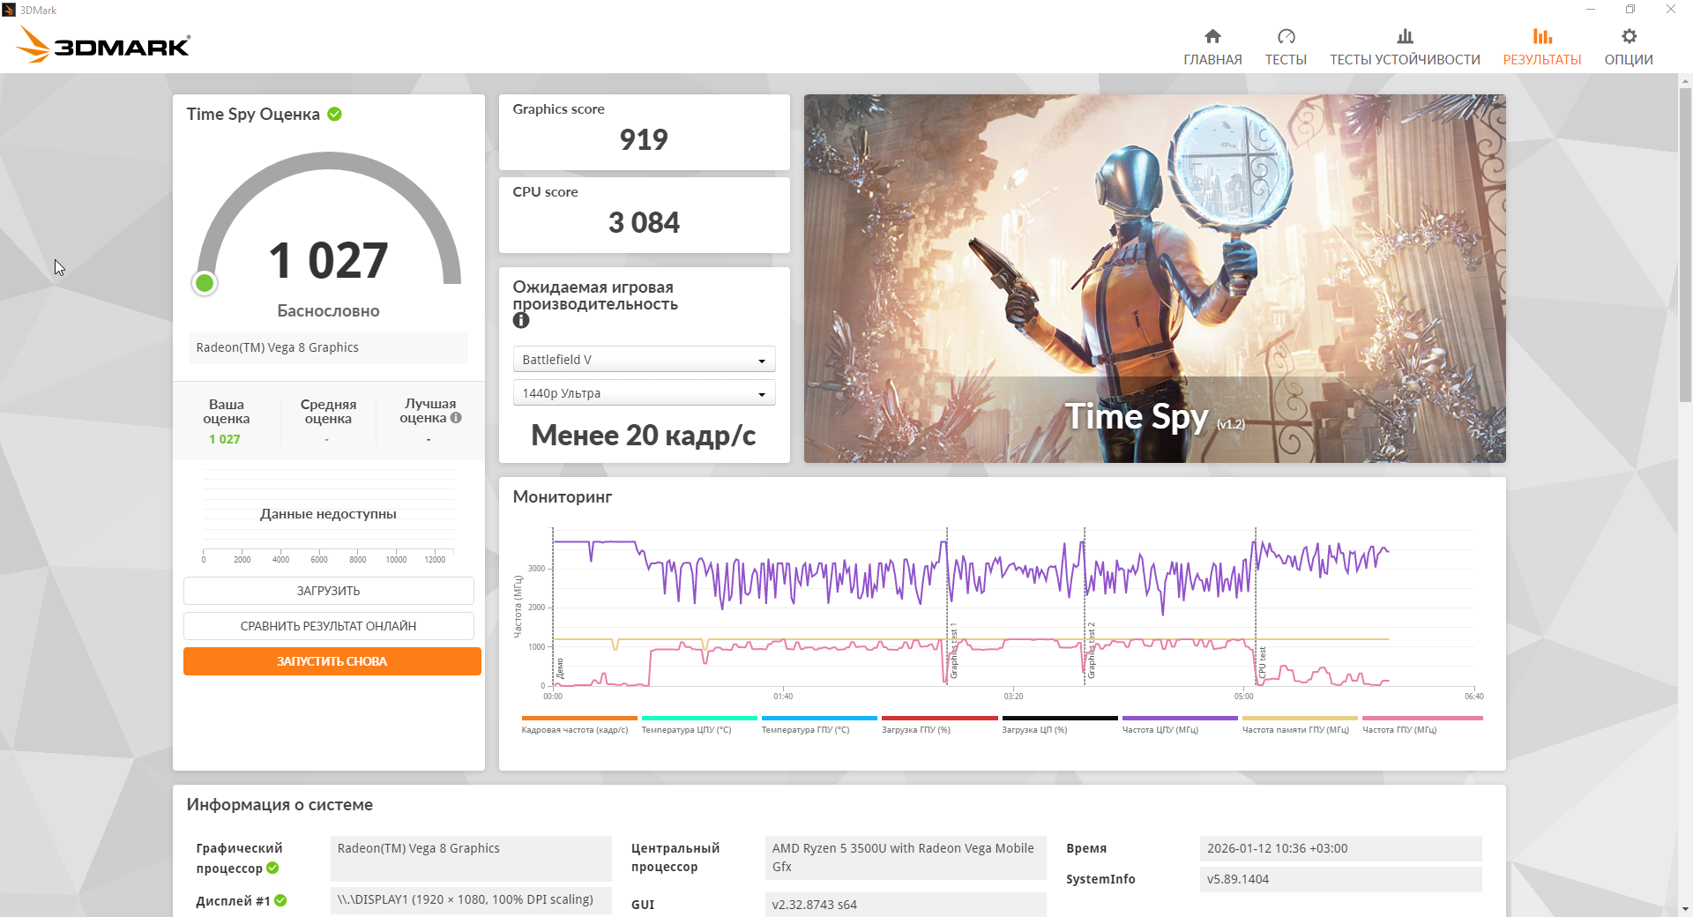Click the orange ЗАПУСТИТЬ СНОВА button
The height and width of the screenshot is (917, 1693).
[332, 661]
